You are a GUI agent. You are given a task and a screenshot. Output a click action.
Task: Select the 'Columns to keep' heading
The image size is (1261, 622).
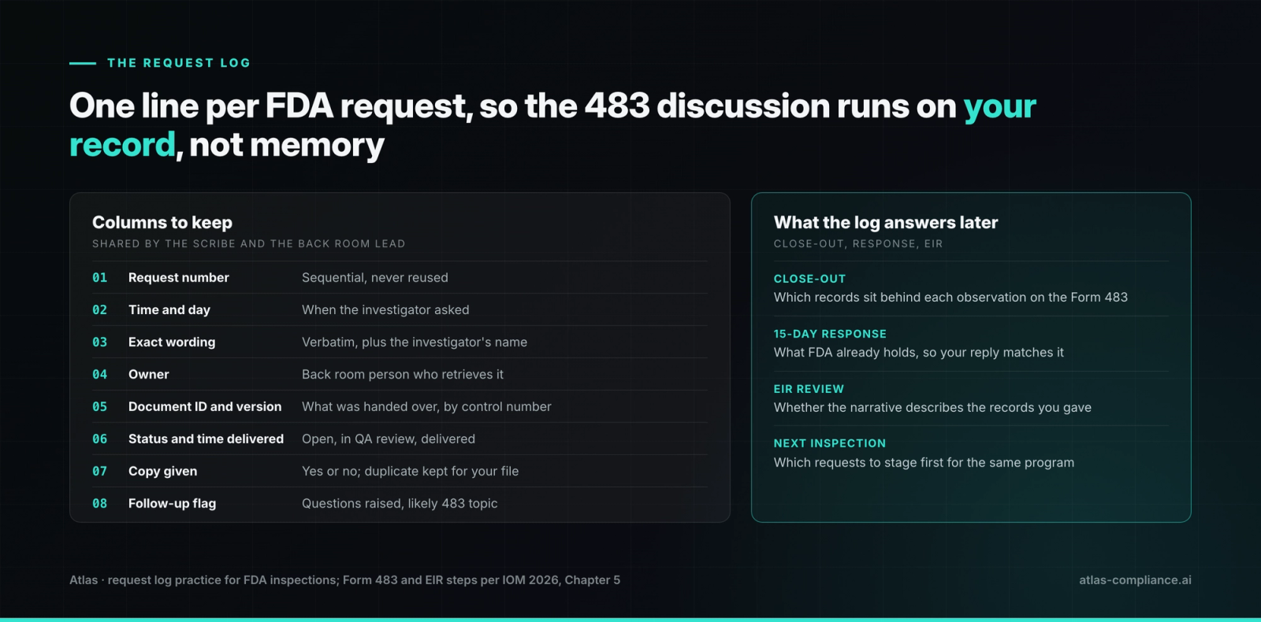pos(162,222)
